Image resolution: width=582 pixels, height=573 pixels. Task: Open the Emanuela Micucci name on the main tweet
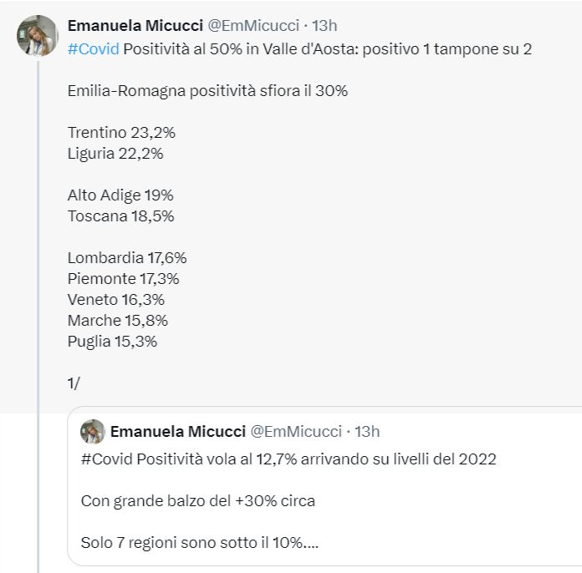point(134,26)
